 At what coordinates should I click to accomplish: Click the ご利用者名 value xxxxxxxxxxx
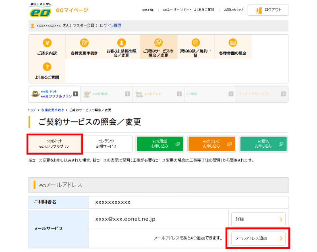[113, 202]
